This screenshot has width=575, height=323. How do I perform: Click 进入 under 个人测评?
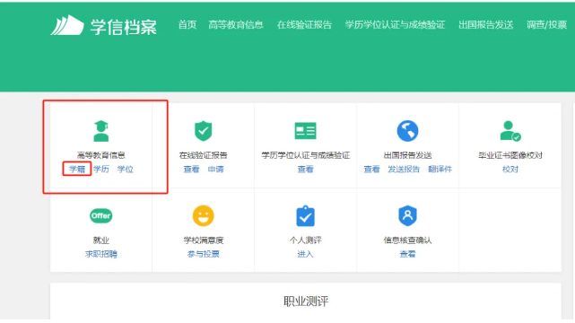point(305,254)
